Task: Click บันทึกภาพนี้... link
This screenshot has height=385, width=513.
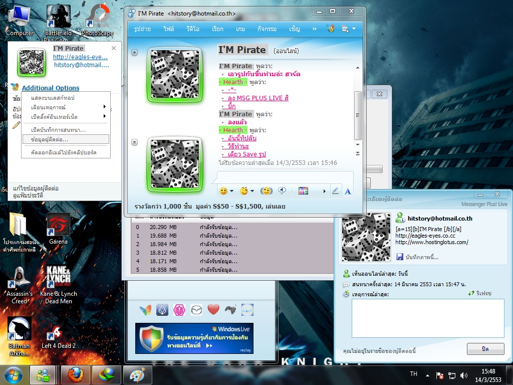Action: click(422, 257)
